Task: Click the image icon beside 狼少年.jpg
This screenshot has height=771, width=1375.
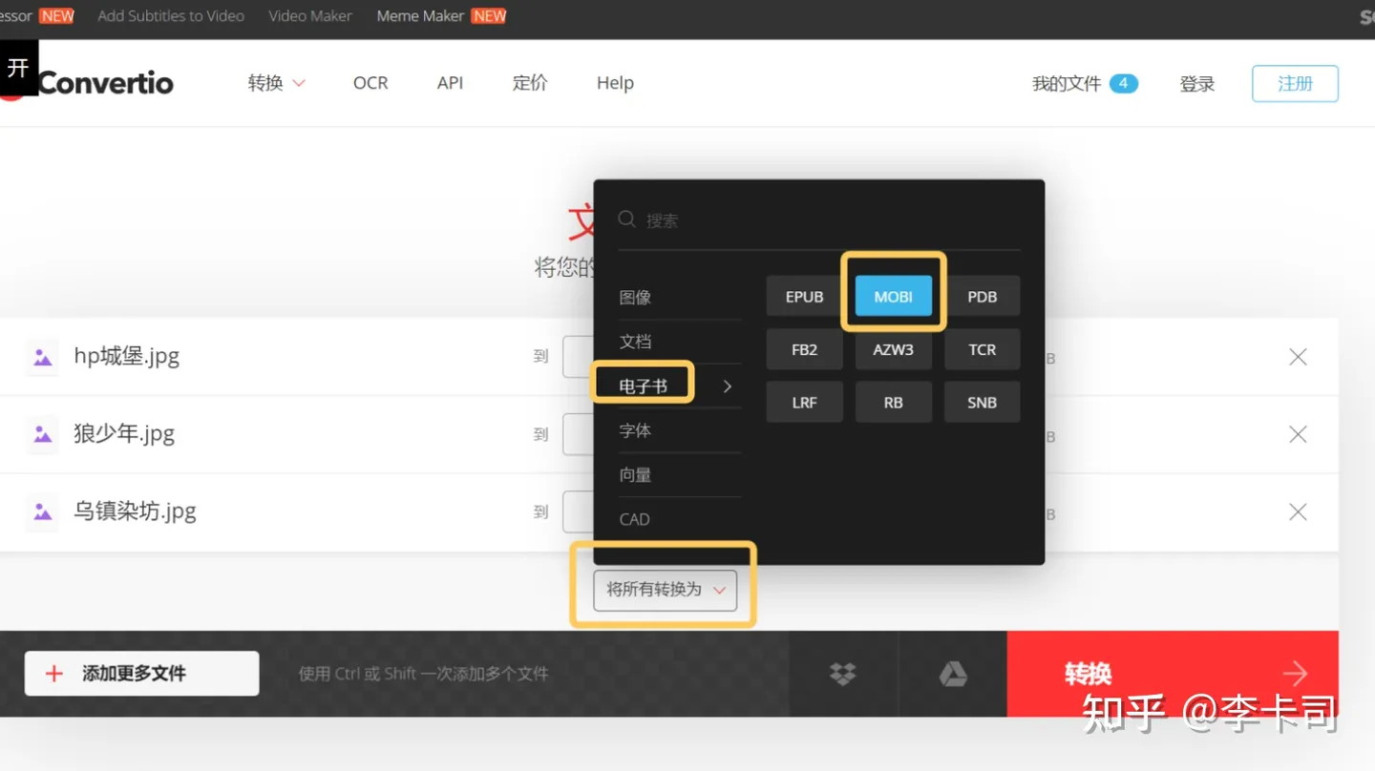Action: (x=43, y=434)
